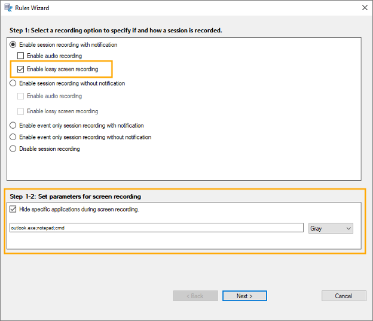Choose event only session recording without notification

point(14,137)
